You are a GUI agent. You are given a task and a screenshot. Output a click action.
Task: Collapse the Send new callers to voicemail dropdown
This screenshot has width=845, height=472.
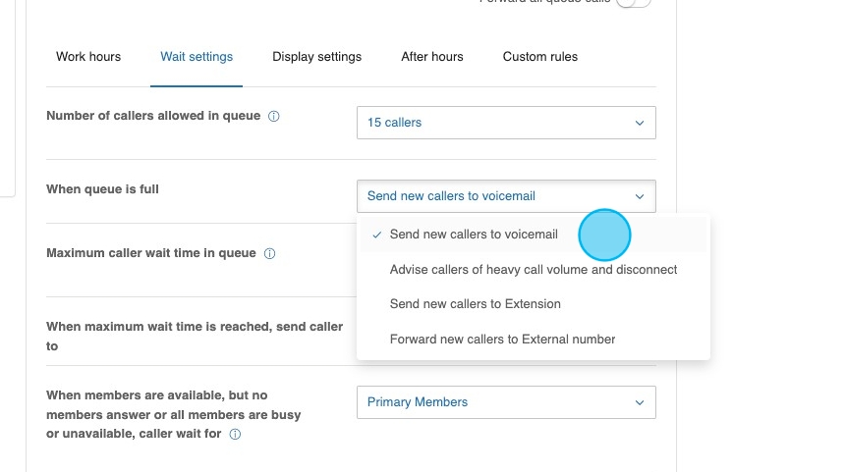(x=505, y=196)
